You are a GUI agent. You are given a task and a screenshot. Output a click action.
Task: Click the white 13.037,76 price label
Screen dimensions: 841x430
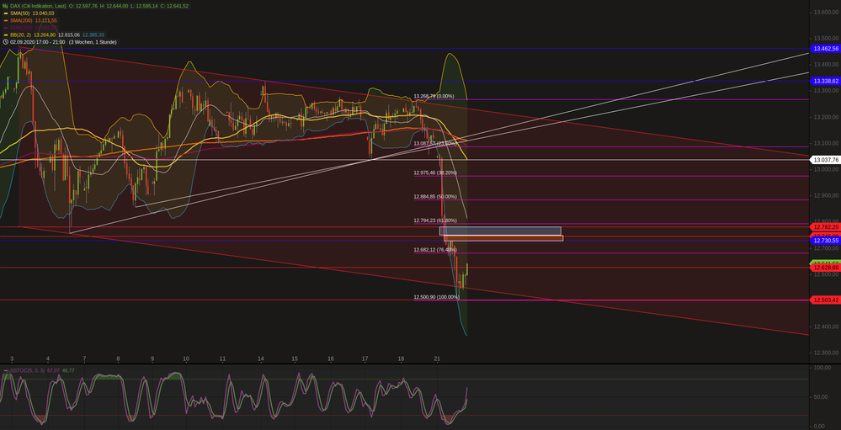point(825,159)
